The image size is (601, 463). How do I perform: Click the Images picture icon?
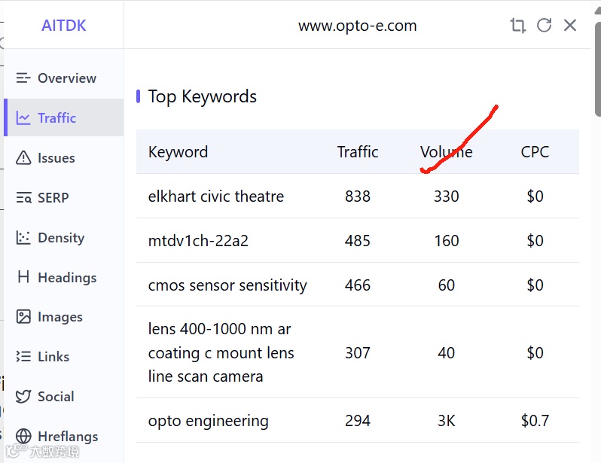[23, 317]
